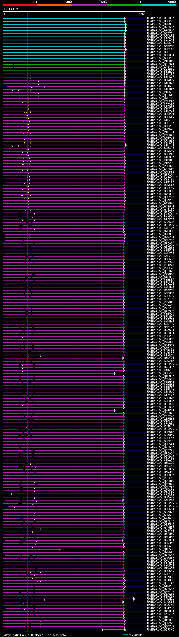Open hit UniRef100_B9IAA7

click(161, 18)
